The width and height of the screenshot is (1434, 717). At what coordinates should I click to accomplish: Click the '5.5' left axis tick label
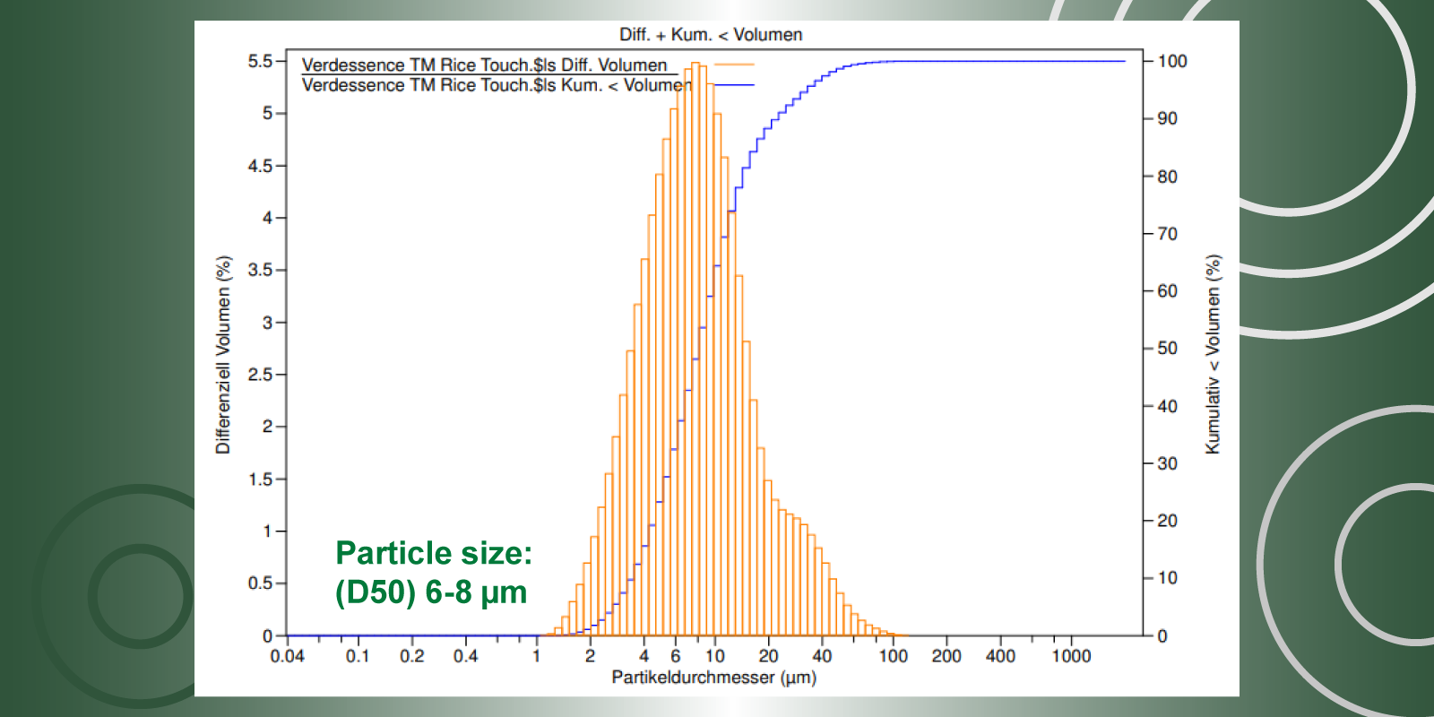point(260,61)
